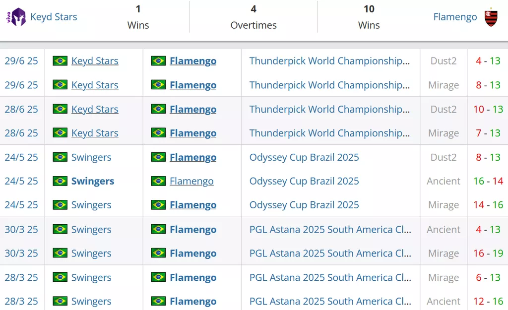Open Flamengo team page from header
Image resolution: width=508 pixels, height=310 pixels.
click(455, 17)
